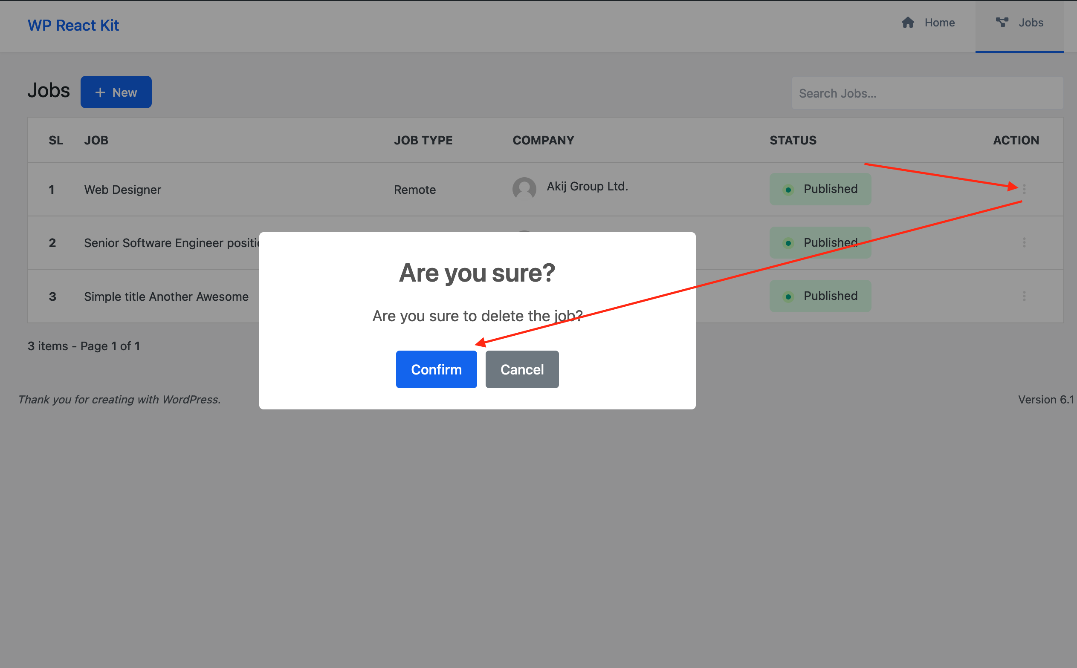Click the Web Designer job title
The width and height of the screenshot is (1077, 668).
tap(122, 190)
